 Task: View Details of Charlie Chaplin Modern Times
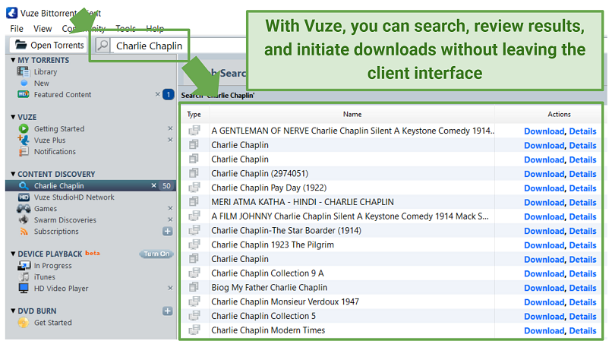click(x=582, y=331)
